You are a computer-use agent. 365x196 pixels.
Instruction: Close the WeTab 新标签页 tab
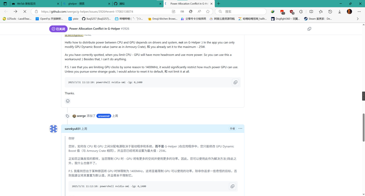tap(58, 4)
